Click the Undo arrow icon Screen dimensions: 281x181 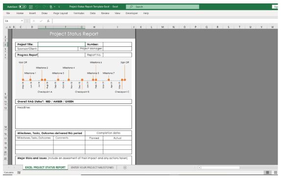tap(37, 7)
